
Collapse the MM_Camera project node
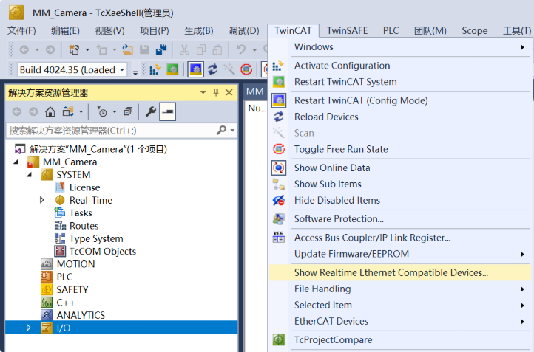pyautogui.click(x=16, y=162)
